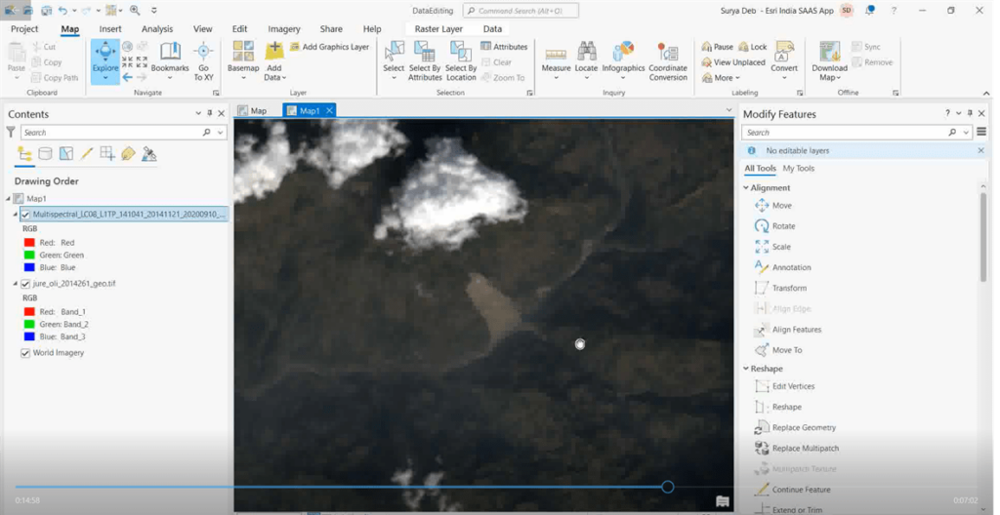Activate the Measure tool
The width and height of the screenshot is (1000, 515).
tap(556, 61)
